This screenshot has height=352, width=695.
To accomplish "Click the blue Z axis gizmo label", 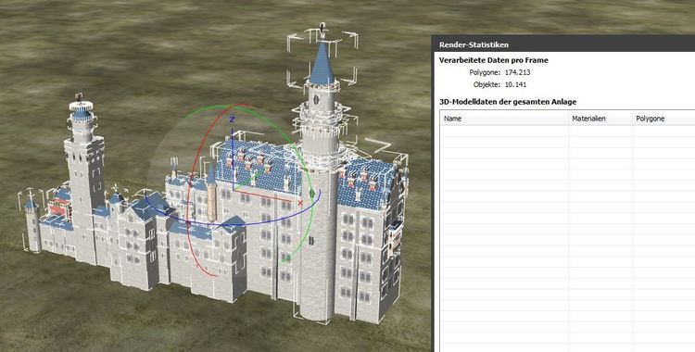I will 232,119.
